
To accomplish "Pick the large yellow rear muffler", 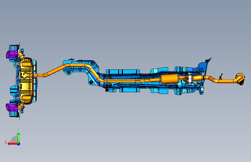I will click(26, 80).
